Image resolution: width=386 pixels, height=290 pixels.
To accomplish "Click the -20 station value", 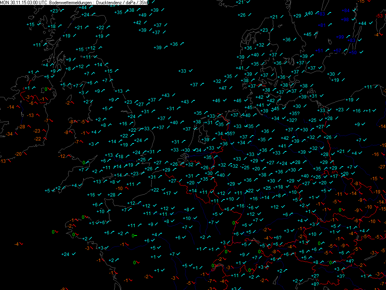I will click(x=18, y=154).
